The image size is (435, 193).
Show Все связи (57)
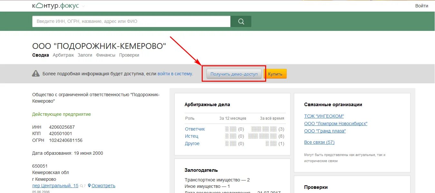click(319, 142)
